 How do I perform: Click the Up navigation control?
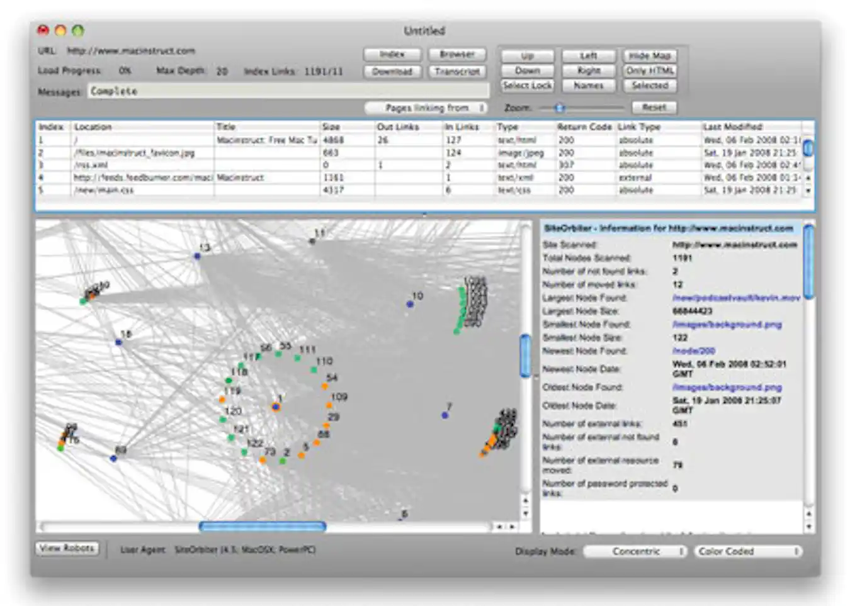click(x=527, y=55)
